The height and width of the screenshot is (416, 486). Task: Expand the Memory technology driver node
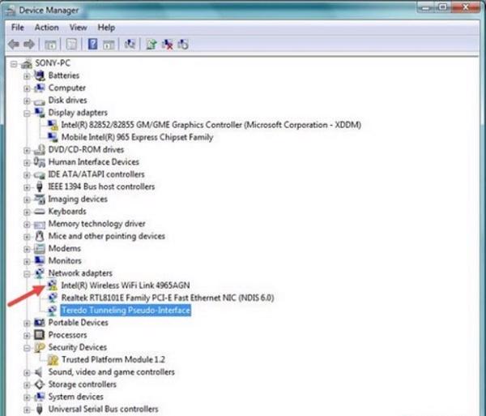pyautogui.click(x=27, y=225)
